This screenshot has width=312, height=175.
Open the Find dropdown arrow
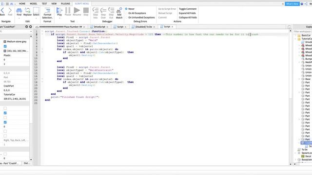coord(19,18)
